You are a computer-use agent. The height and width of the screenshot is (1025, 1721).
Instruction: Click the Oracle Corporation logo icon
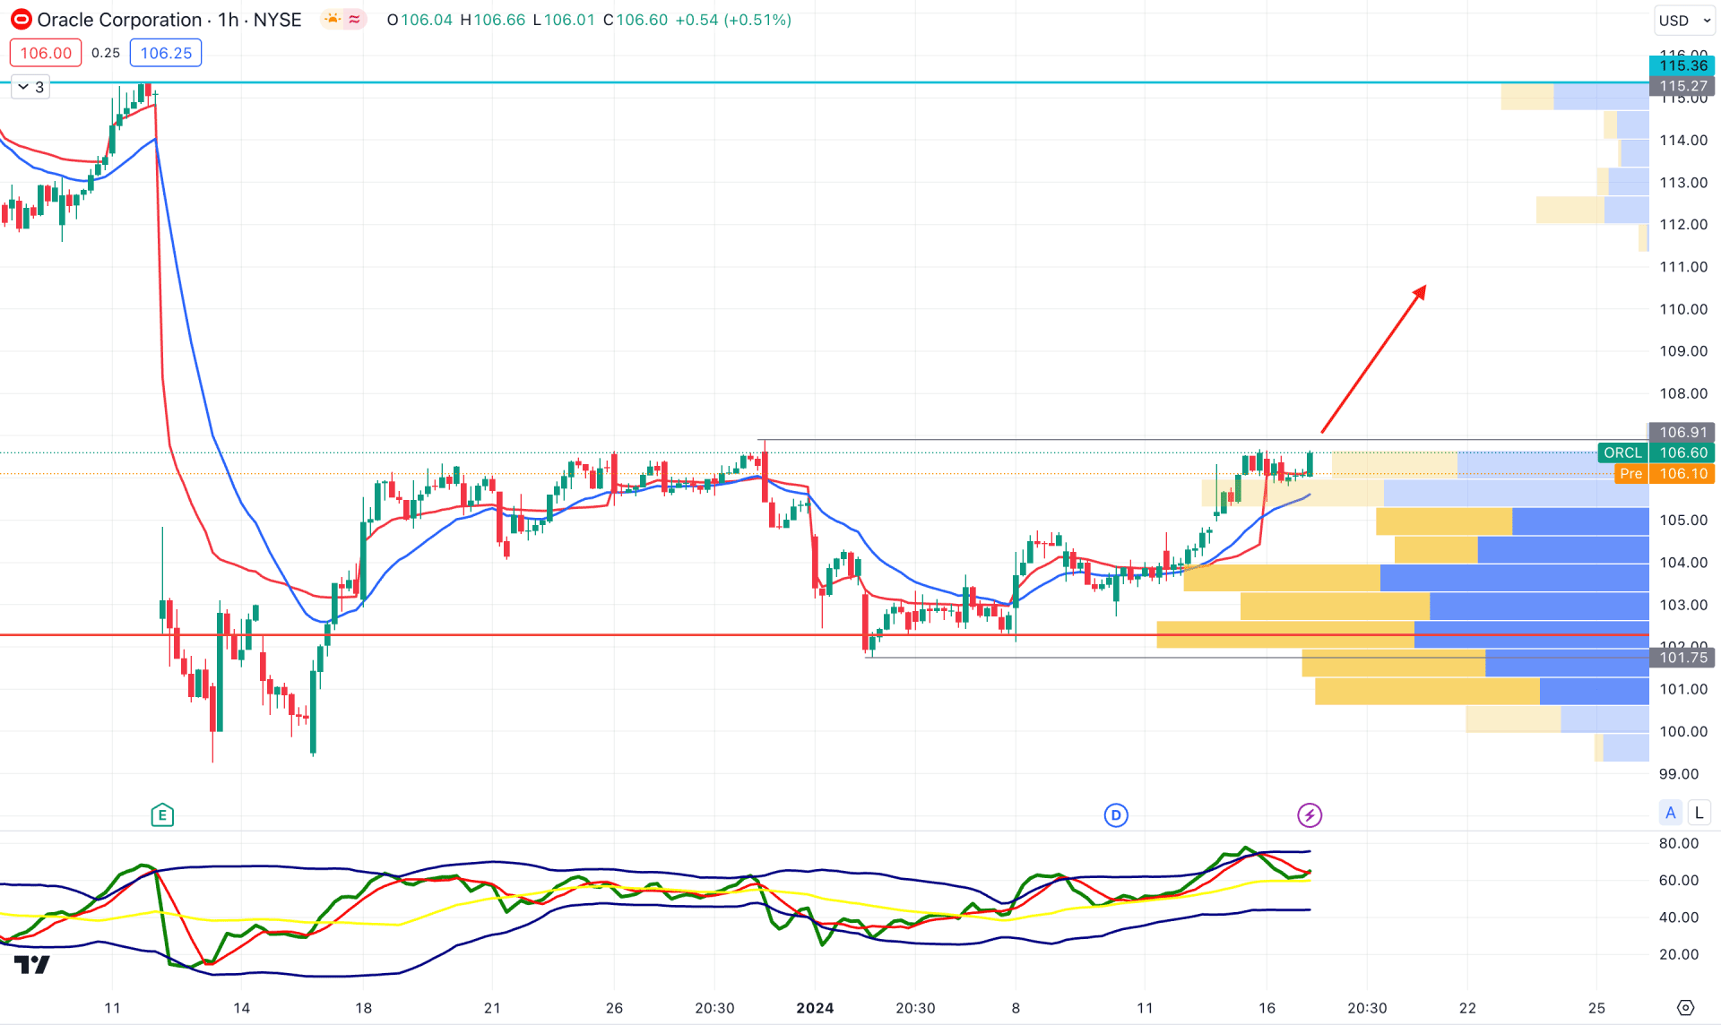point(20,20)
